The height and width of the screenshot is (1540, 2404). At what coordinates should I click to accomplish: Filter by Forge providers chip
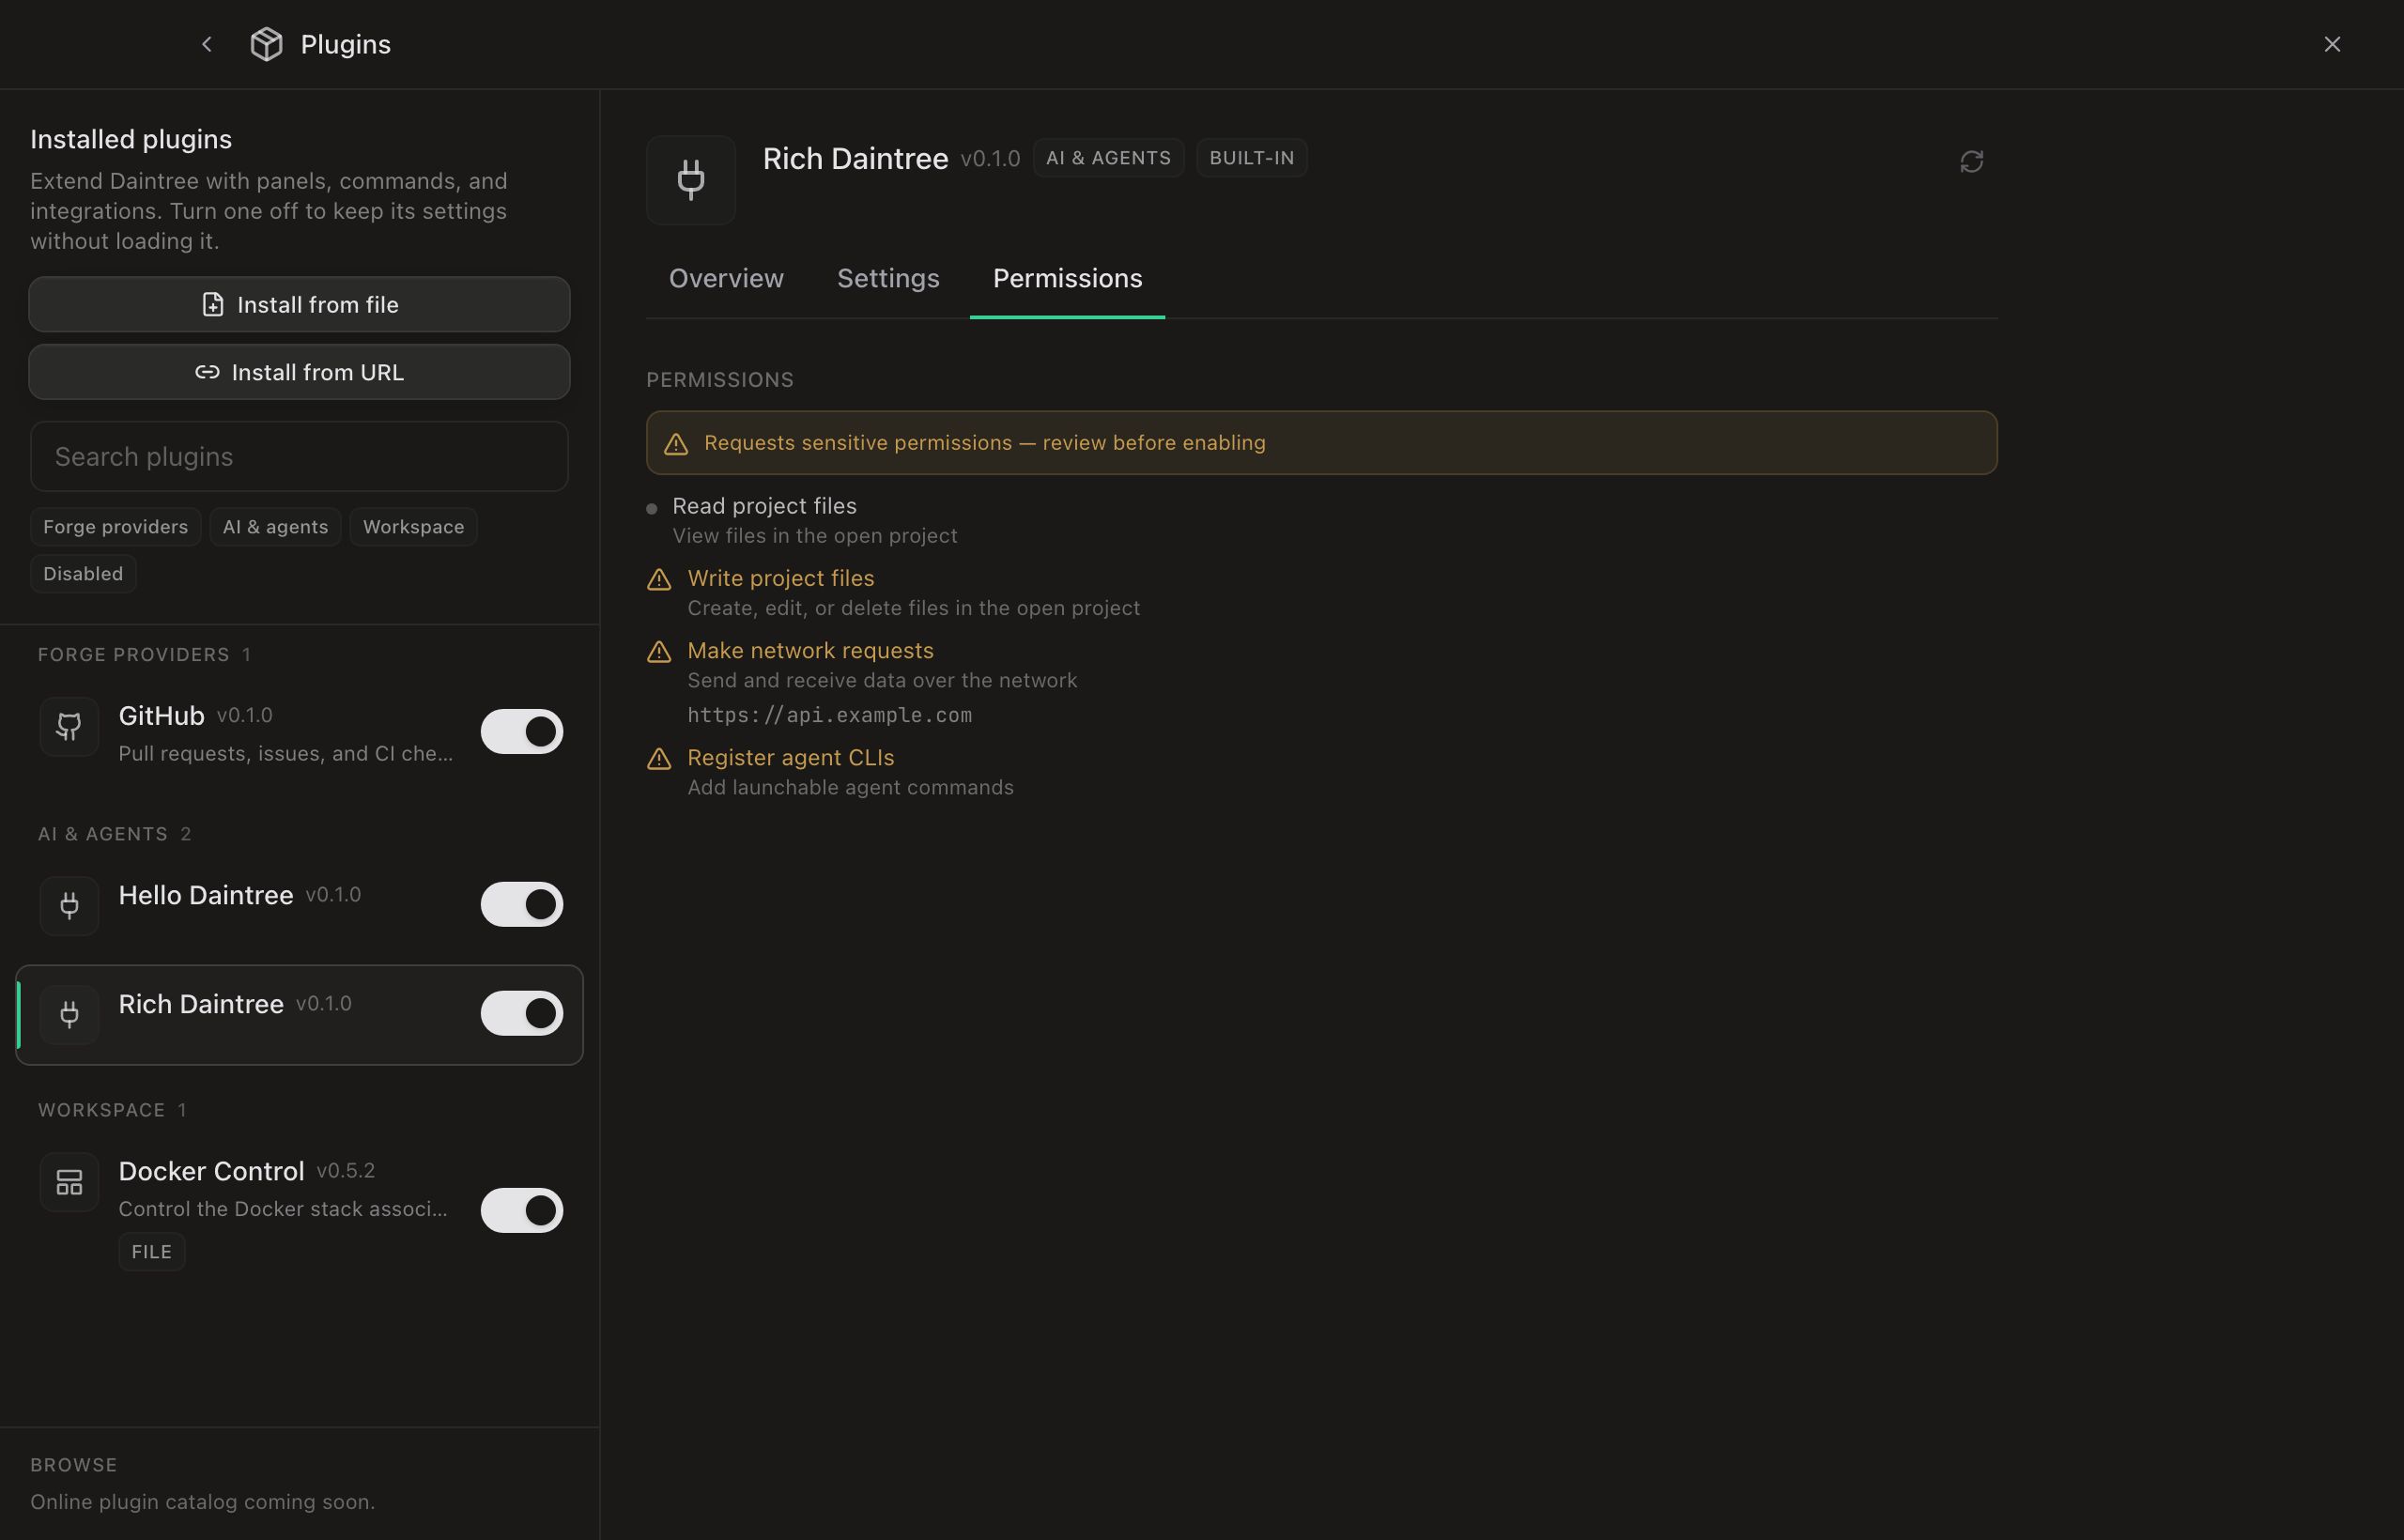115,527
